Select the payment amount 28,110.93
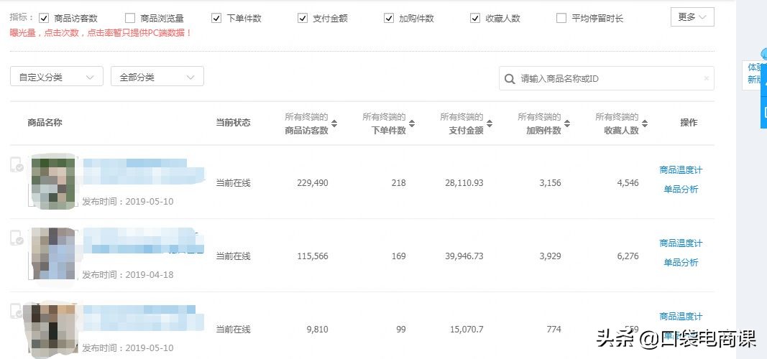The image size is (767, 359). tap(464, 183)
